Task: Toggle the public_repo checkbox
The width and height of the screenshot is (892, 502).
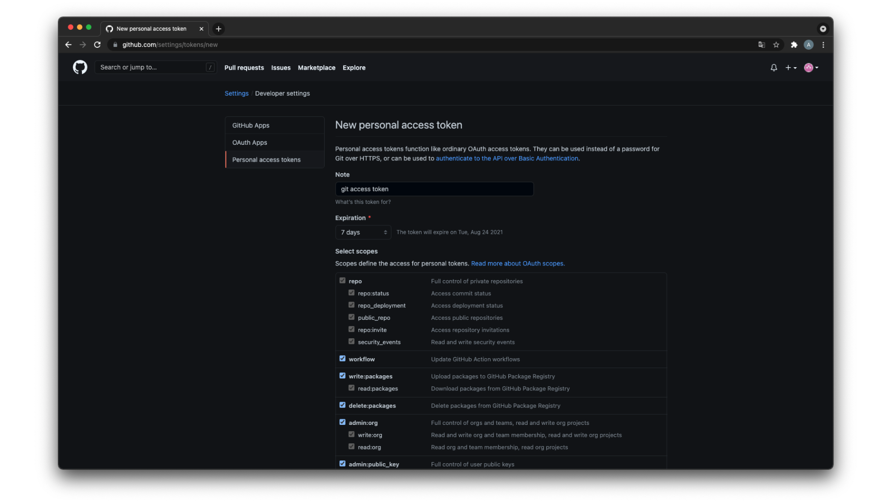Action: [352, 317]
